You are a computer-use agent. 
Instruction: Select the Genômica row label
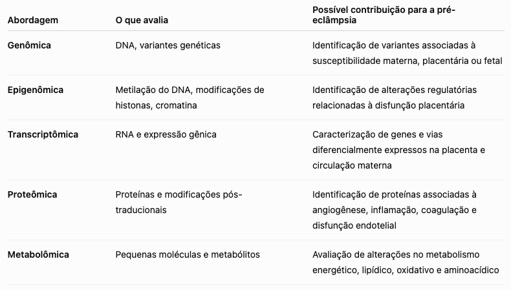click(29, 45)
